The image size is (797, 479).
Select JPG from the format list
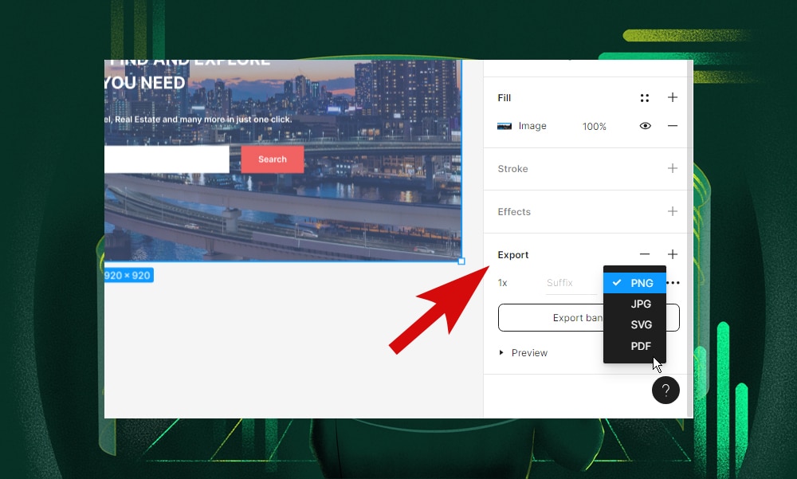coord(641,304)
